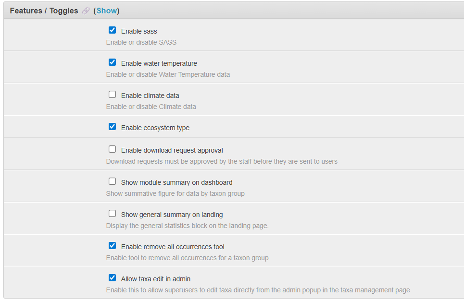Uncheck "Enable water temperature"
464x300 pixels.
click(112, 62)
